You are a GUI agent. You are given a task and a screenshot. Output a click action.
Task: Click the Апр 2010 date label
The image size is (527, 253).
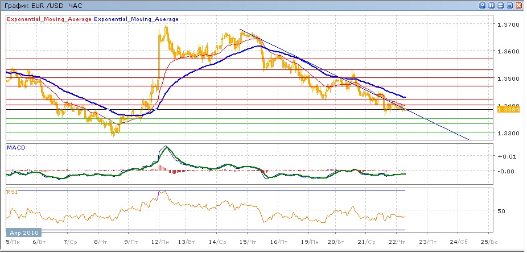[23, 233]
